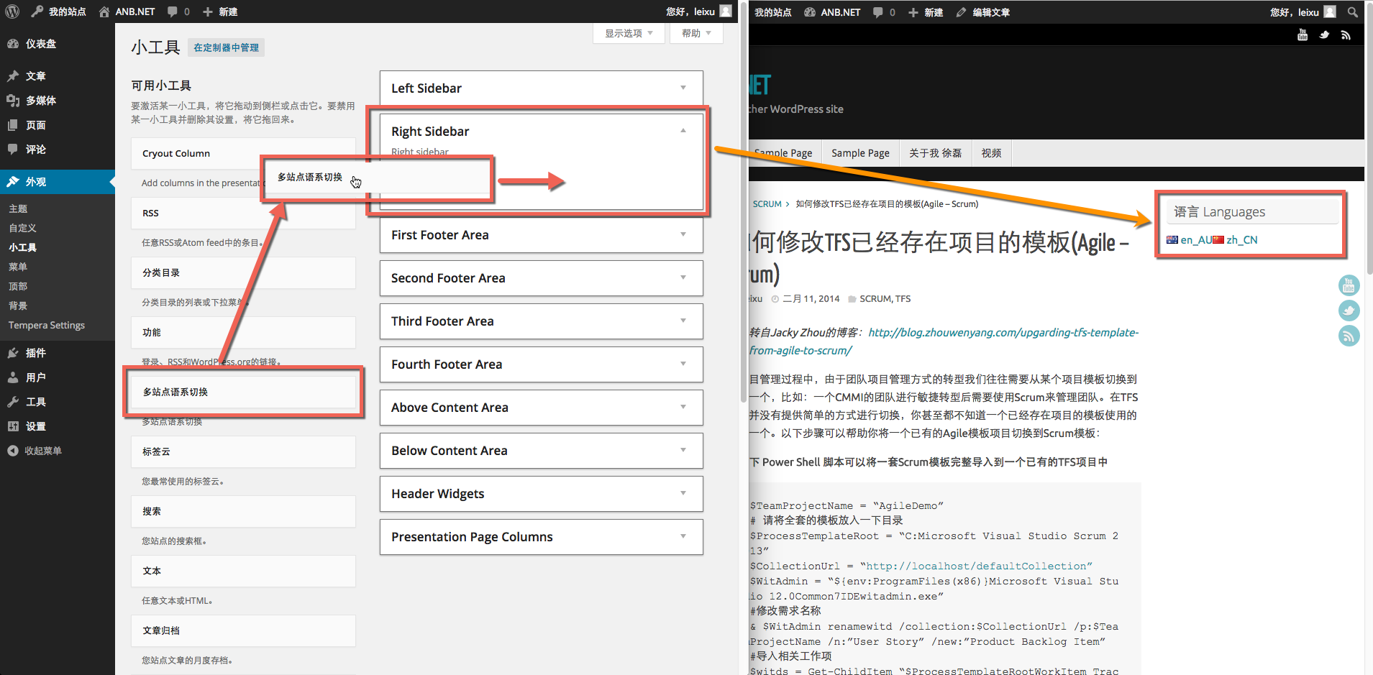Viewport: 1373px width, 675px height.
Task: Click the SCRUM breadcrumb link
Action: [767, 204]
